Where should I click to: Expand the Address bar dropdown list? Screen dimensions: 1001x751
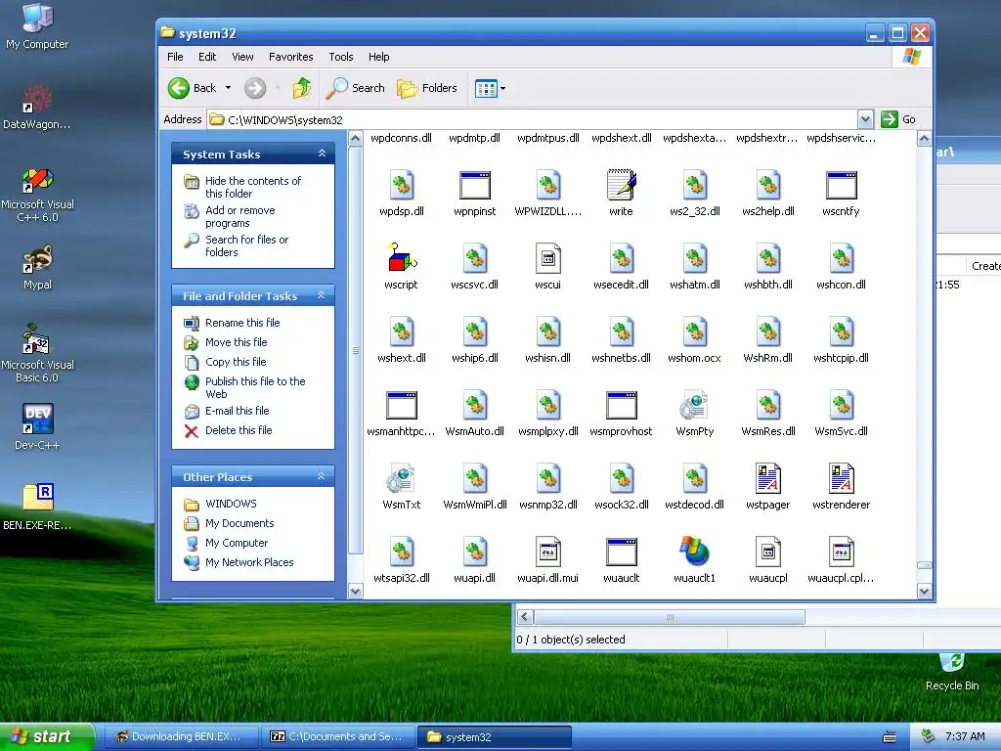865,119
